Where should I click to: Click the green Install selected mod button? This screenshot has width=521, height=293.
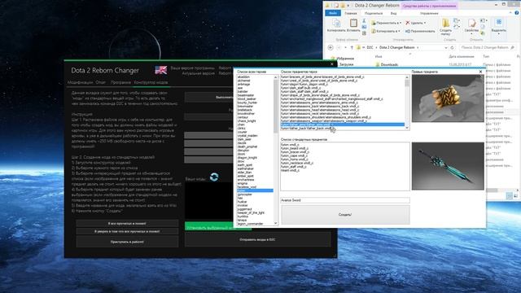pyautogui.click(x=209, y=227)
